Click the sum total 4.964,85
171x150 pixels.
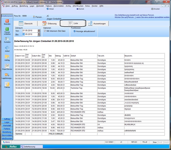(x=59, y=134)
